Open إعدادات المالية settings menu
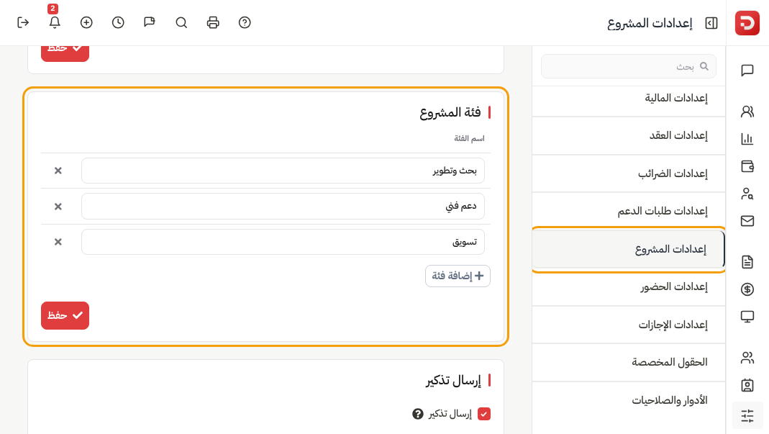 (628, 98)
